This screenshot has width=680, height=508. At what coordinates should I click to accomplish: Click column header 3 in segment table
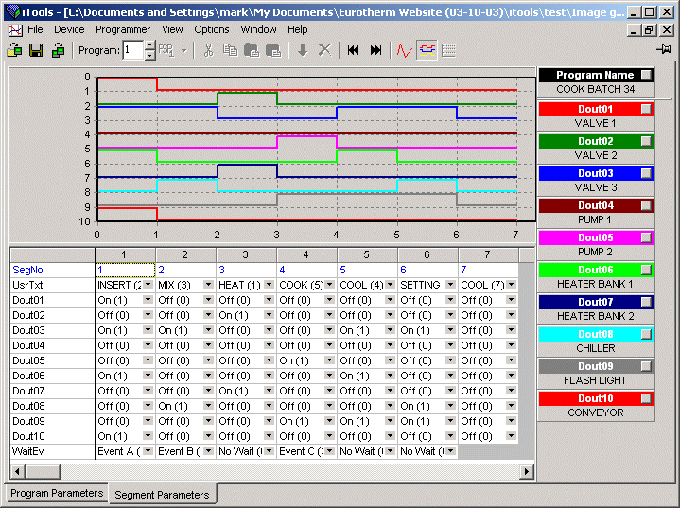pyautogui.click(x=246, y=254)
